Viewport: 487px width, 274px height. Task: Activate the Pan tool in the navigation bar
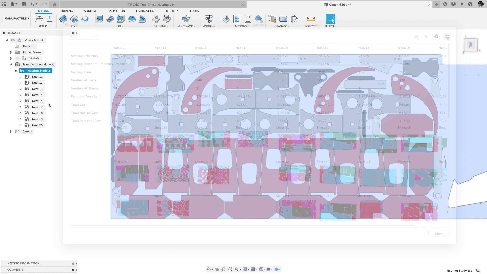click(223, 269)
